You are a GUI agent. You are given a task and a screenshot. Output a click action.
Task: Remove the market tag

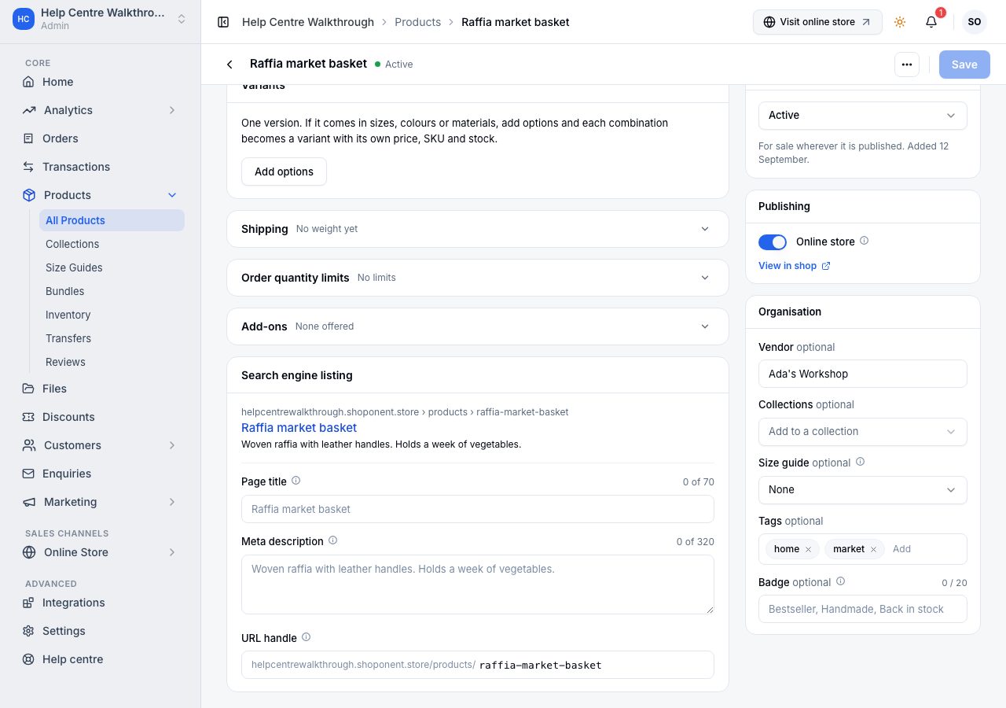[873, 549]
